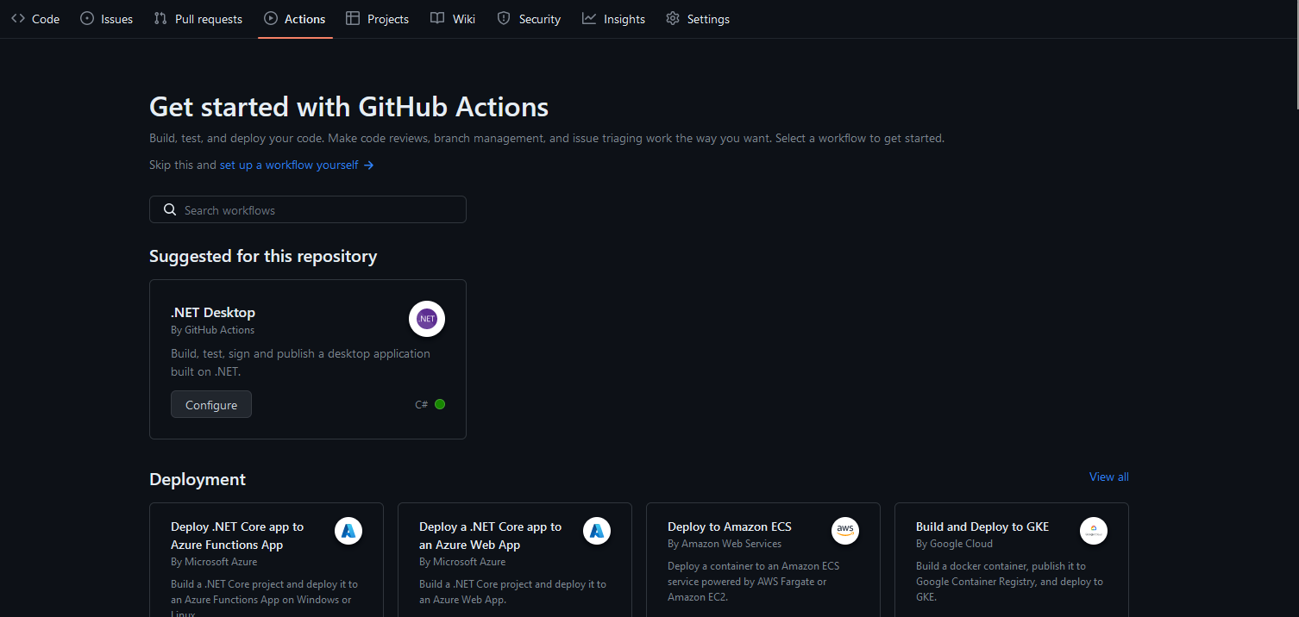Click the Code angle-brackets icon
Viewport: 1299px width, 617px height.
pos(18,18)
